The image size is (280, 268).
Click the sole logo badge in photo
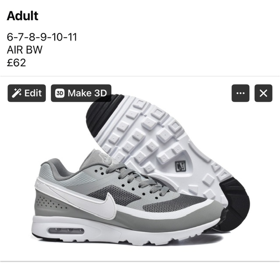181,166
